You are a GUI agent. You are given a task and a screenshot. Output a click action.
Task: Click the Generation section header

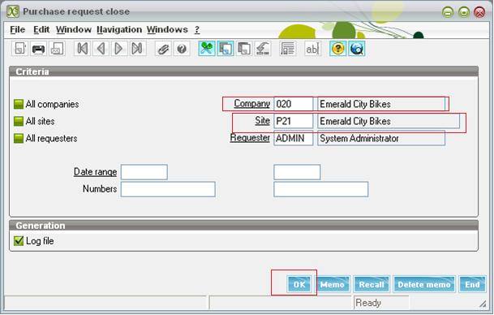point(243,226)
